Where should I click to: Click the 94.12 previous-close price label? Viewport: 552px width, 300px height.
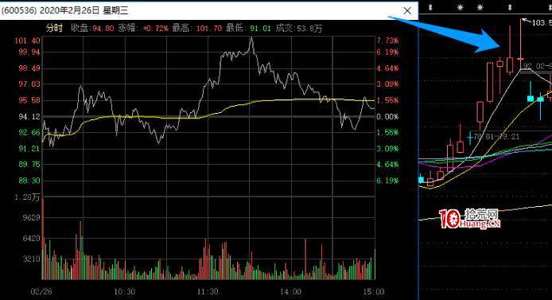coord(29,116)
